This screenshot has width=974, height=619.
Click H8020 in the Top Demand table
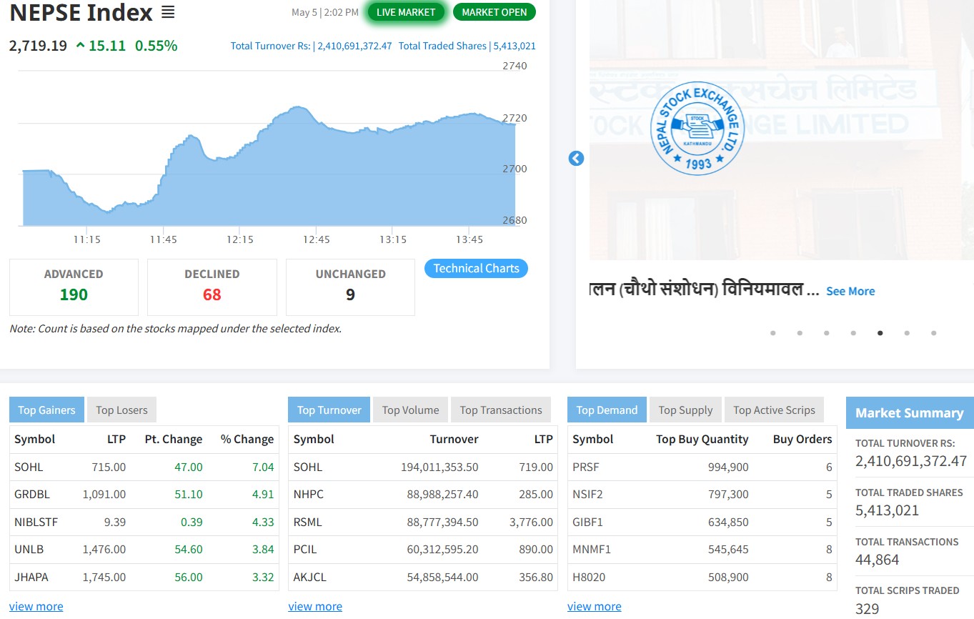tap(589, 577)
